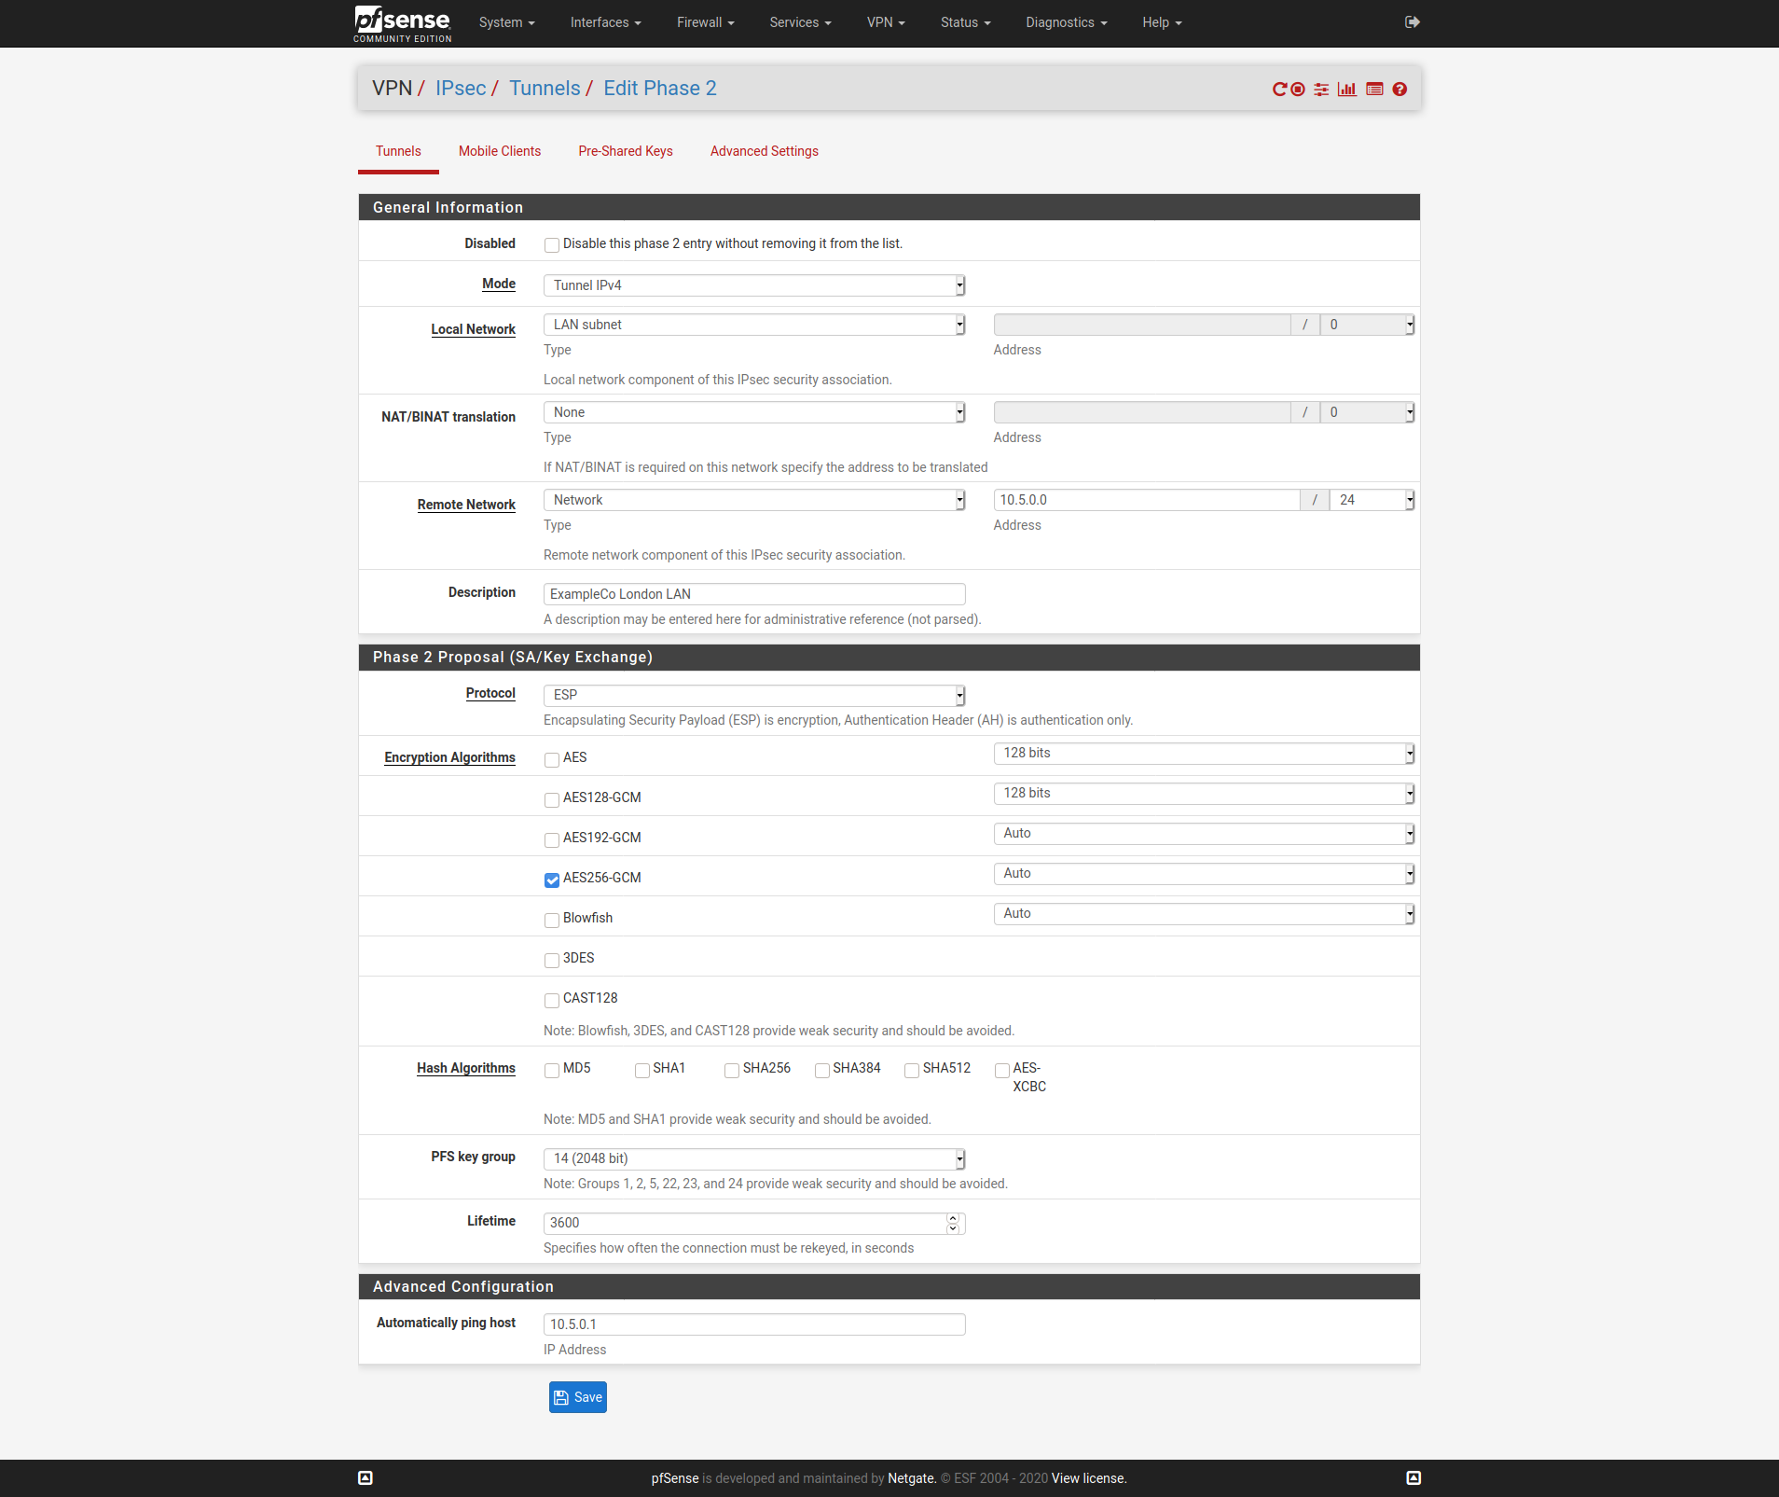
Task: Click the stop service icon
Action: (1298, 90)
